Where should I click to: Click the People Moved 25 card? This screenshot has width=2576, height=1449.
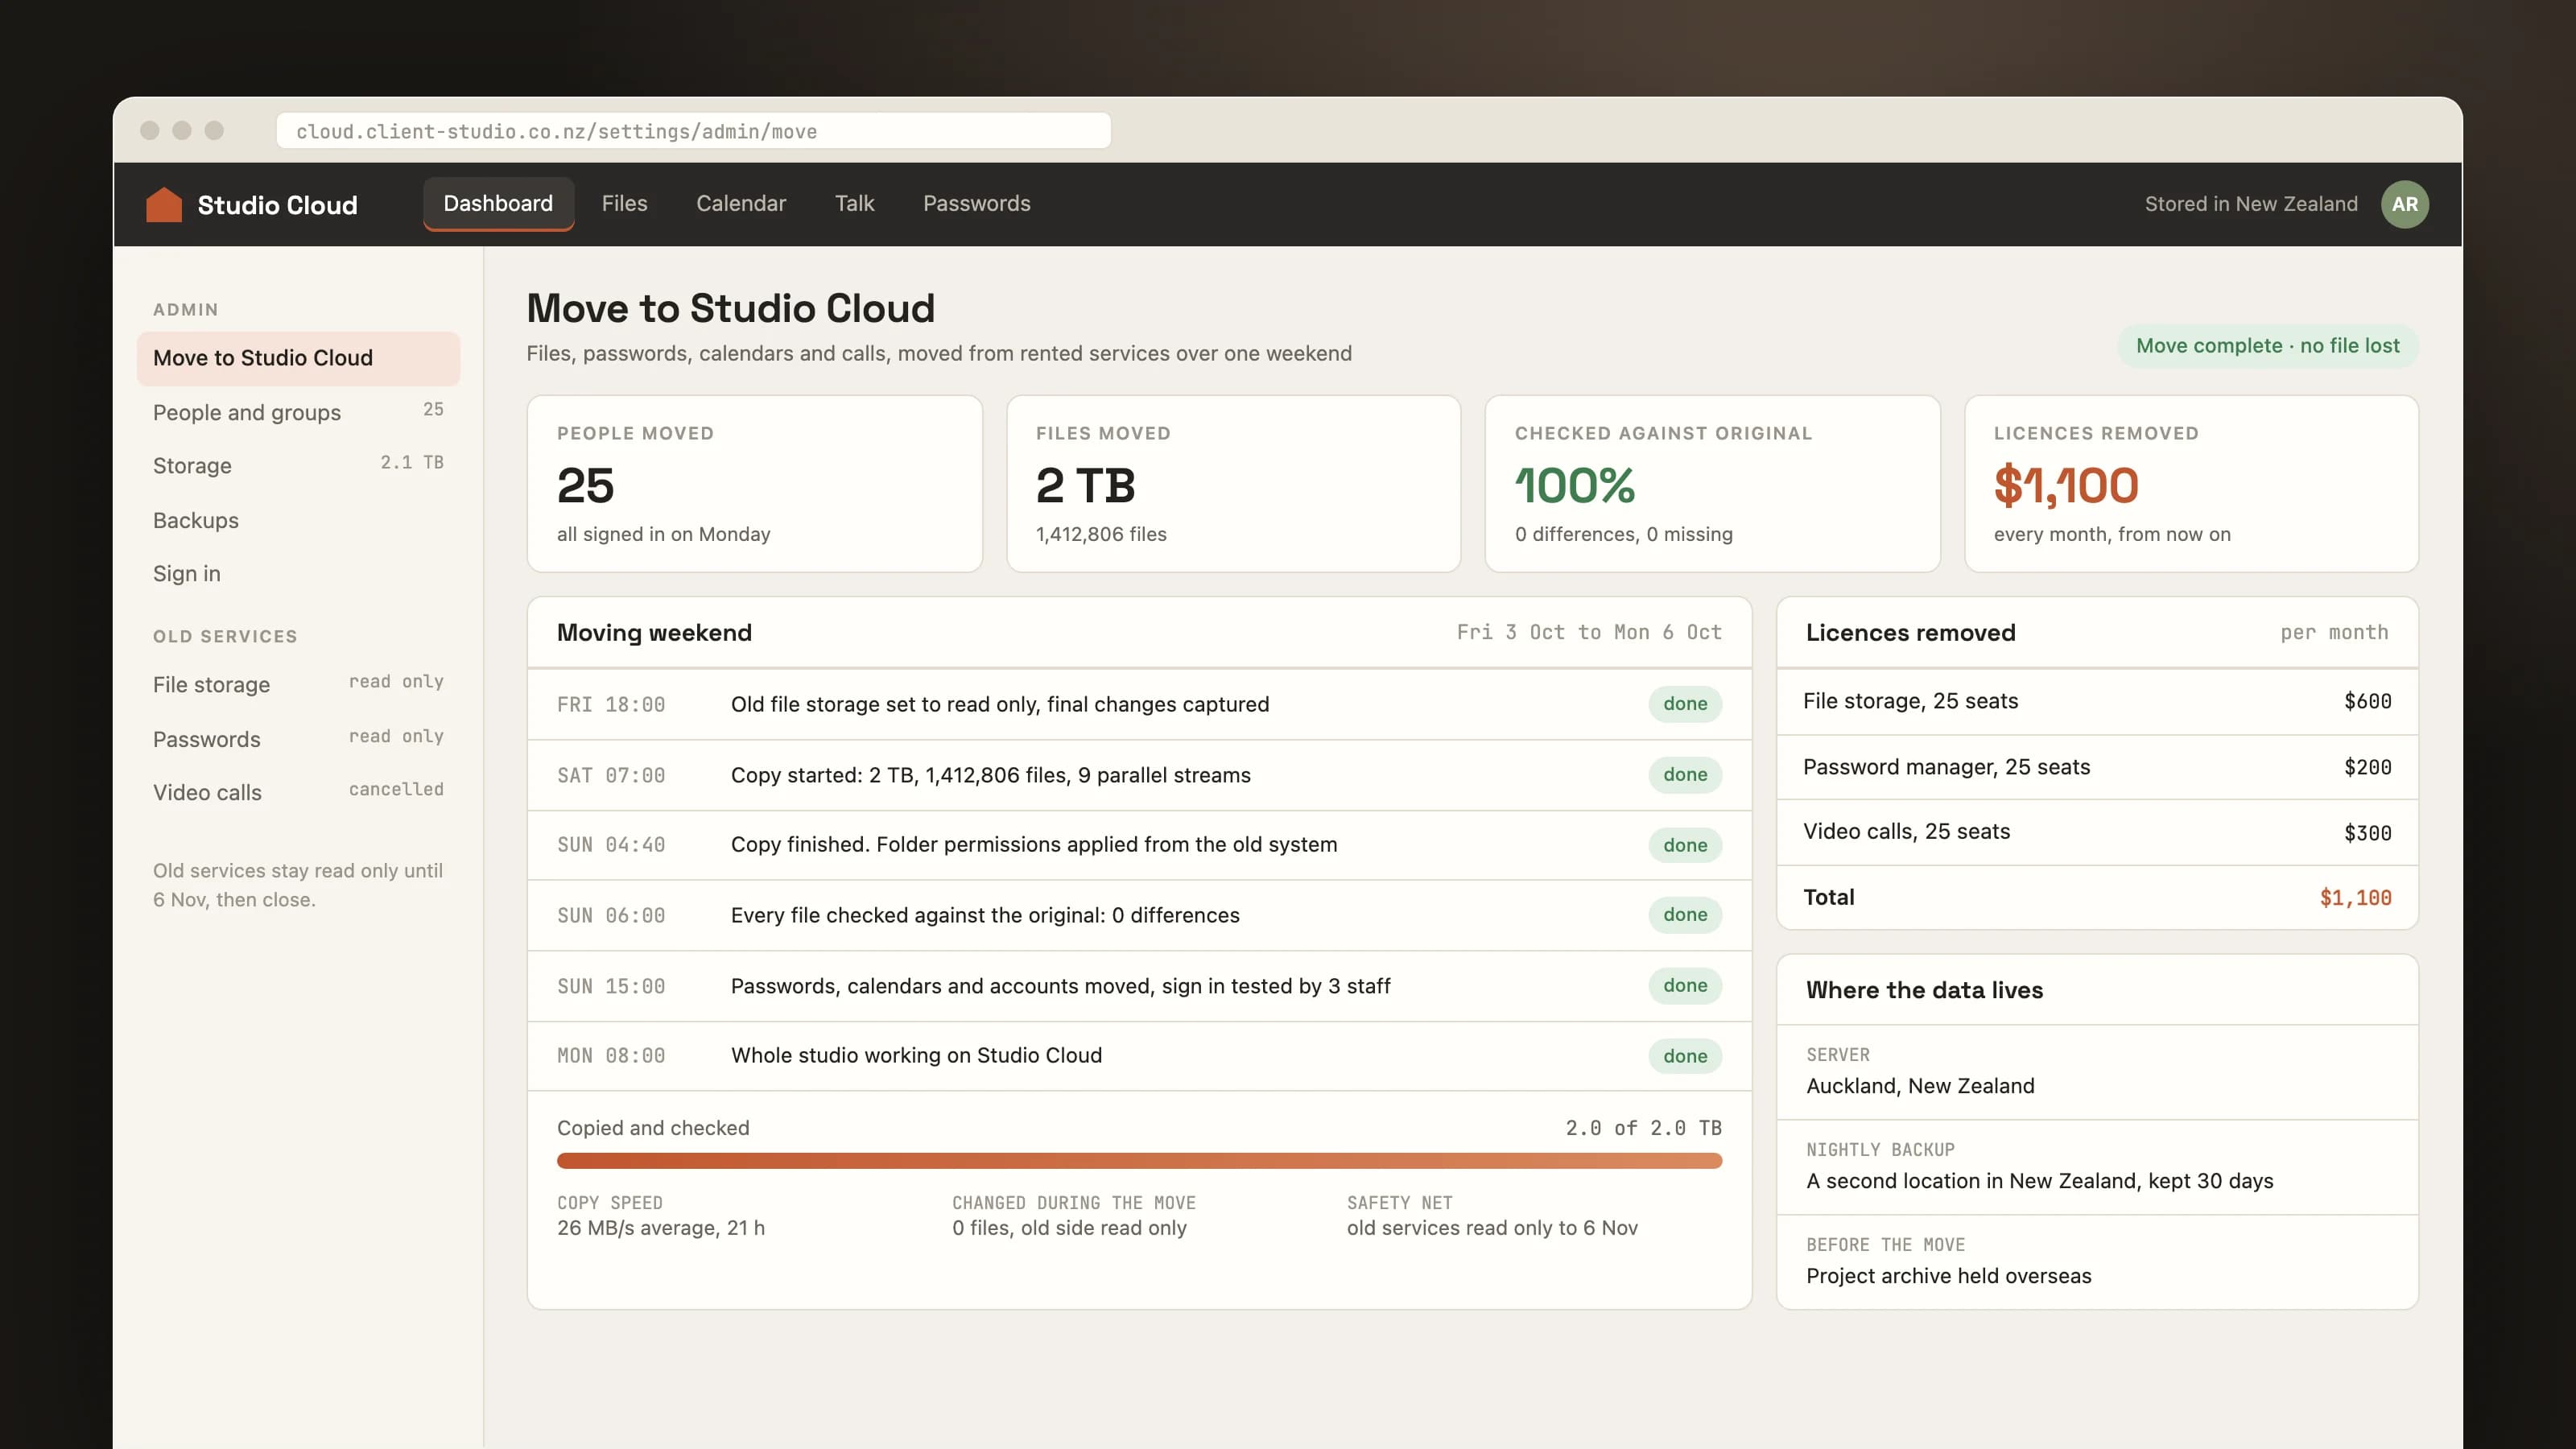pyautogui.click(x=754, y=484)
